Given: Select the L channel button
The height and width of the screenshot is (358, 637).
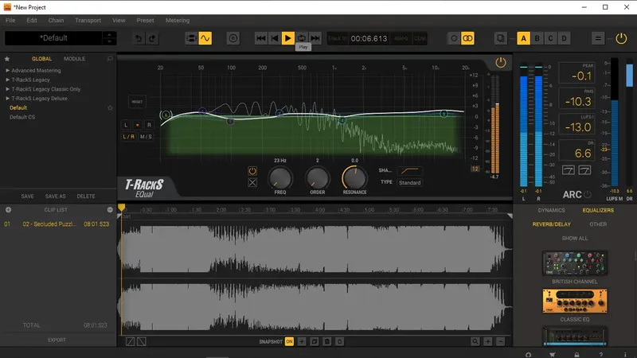Looking at the screenshot, I should [x=126, y=125].
